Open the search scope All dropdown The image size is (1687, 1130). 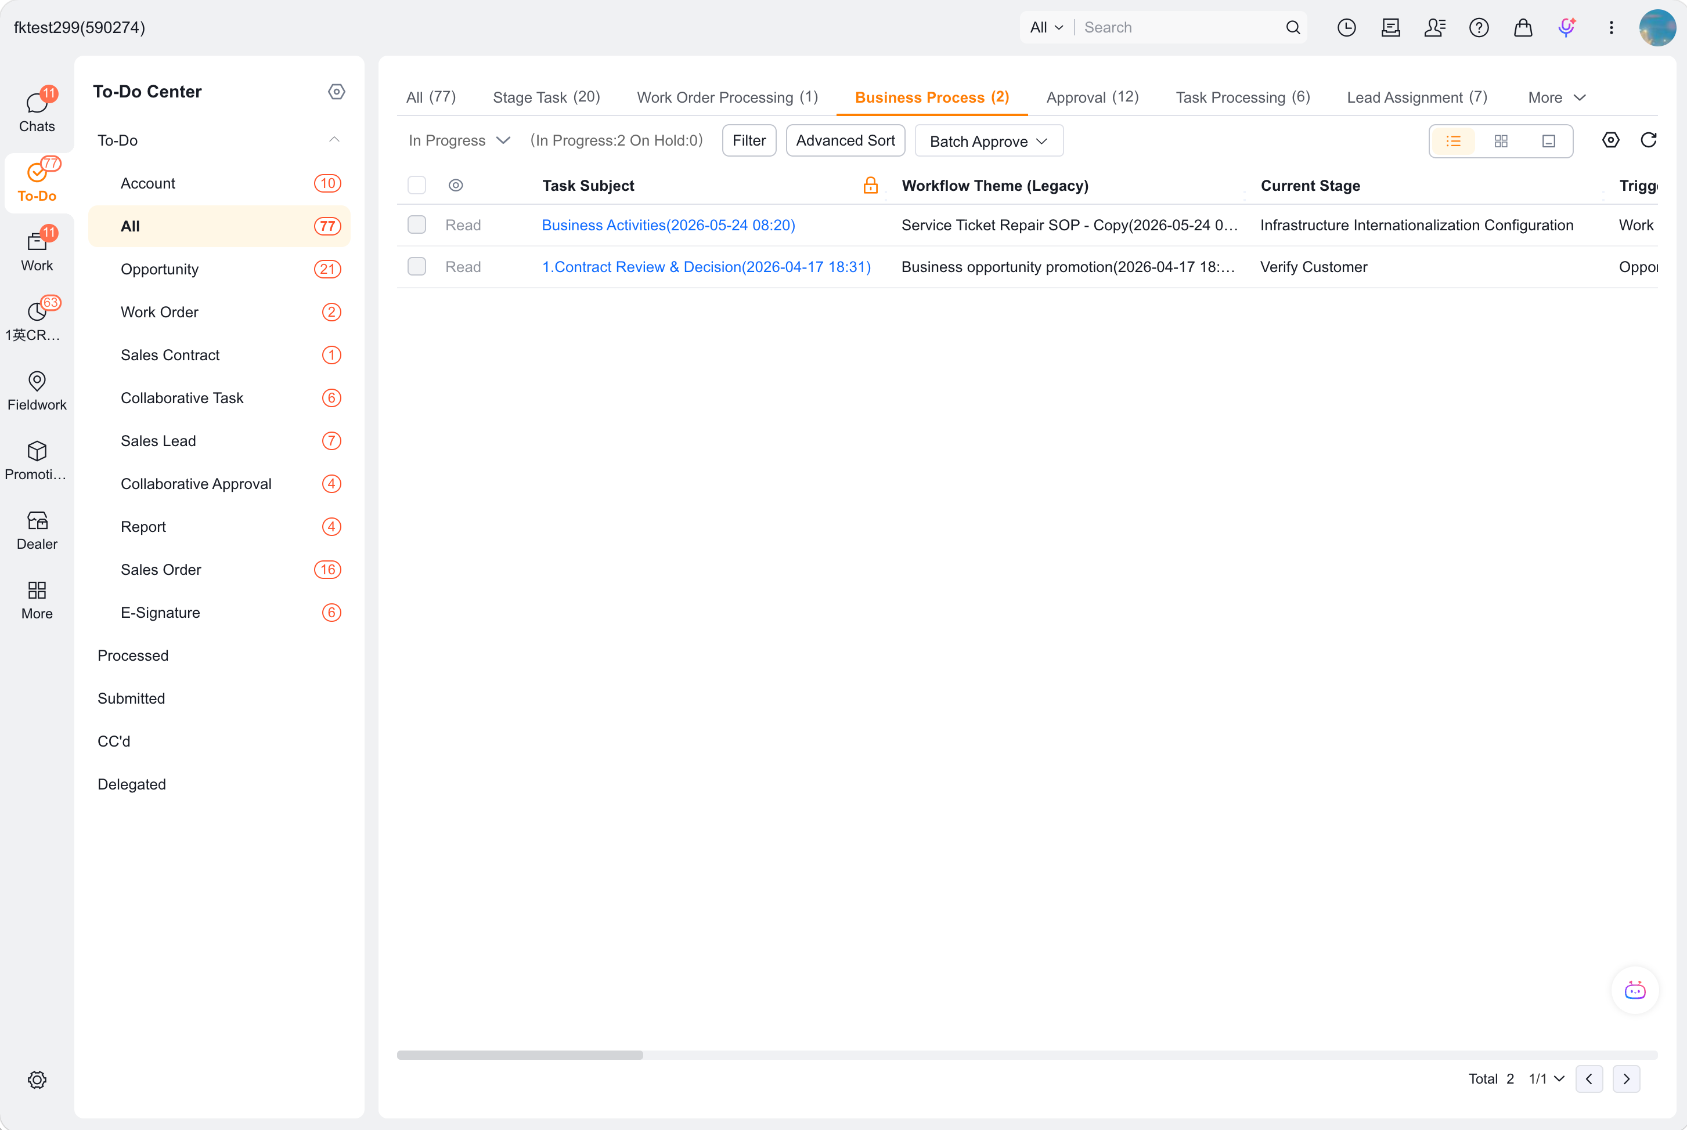click(1046, 27)
